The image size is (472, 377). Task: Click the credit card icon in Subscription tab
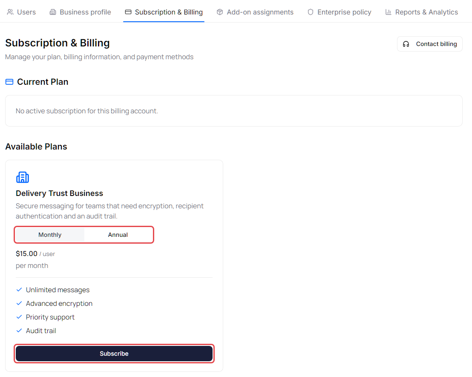click(x=128, y=12)
